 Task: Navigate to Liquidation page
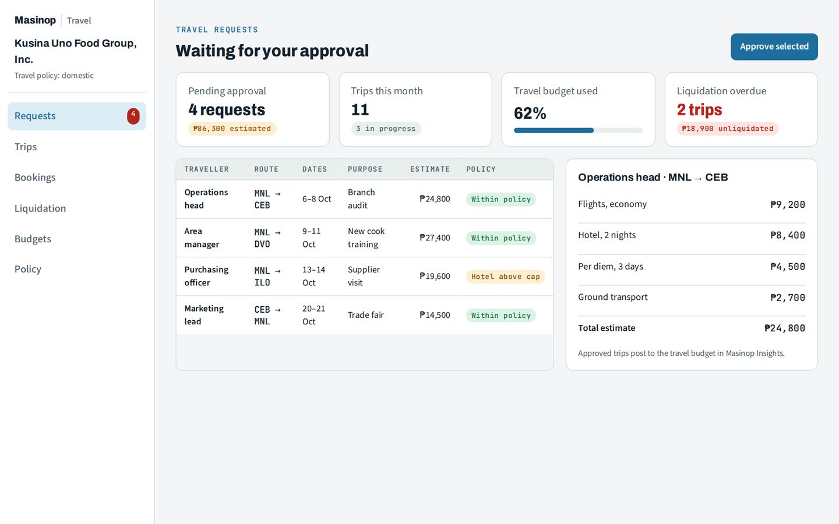(x=77, y=208)
